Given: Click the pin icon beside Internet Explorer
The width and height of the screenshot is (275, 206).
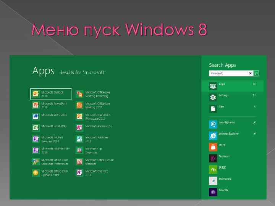Looking at the screenshot, I should point(254,134).
